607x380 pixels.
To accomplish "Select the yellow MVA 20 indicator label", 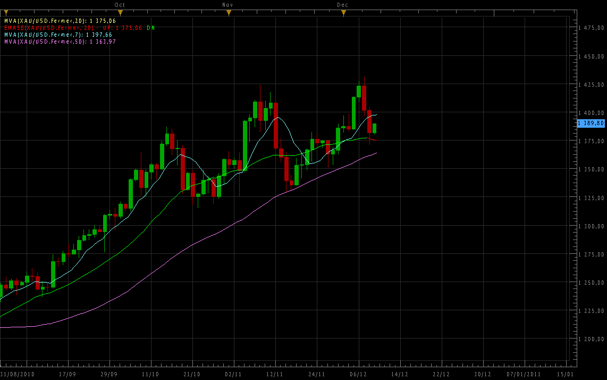I will pos(60,21).
